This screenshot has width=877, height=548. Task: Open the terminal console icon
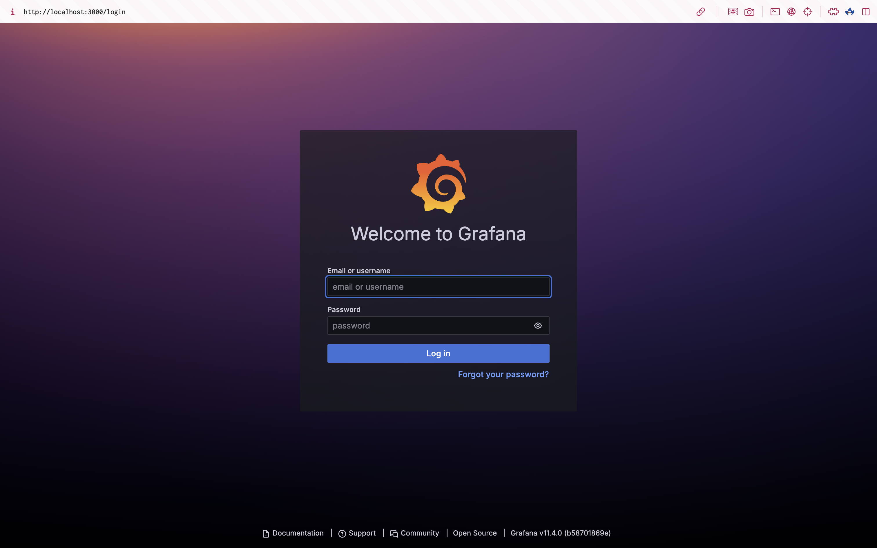point(775,12)
